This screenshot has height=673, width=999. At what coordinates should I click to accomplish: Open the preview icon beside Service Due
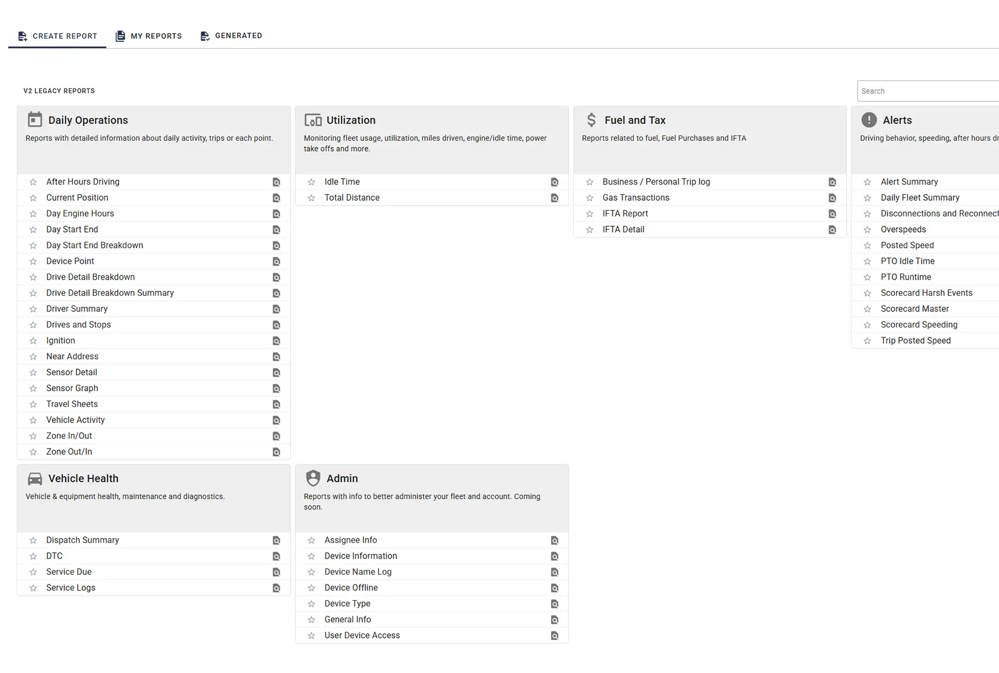pyautogui.click(x=276, y=572)
